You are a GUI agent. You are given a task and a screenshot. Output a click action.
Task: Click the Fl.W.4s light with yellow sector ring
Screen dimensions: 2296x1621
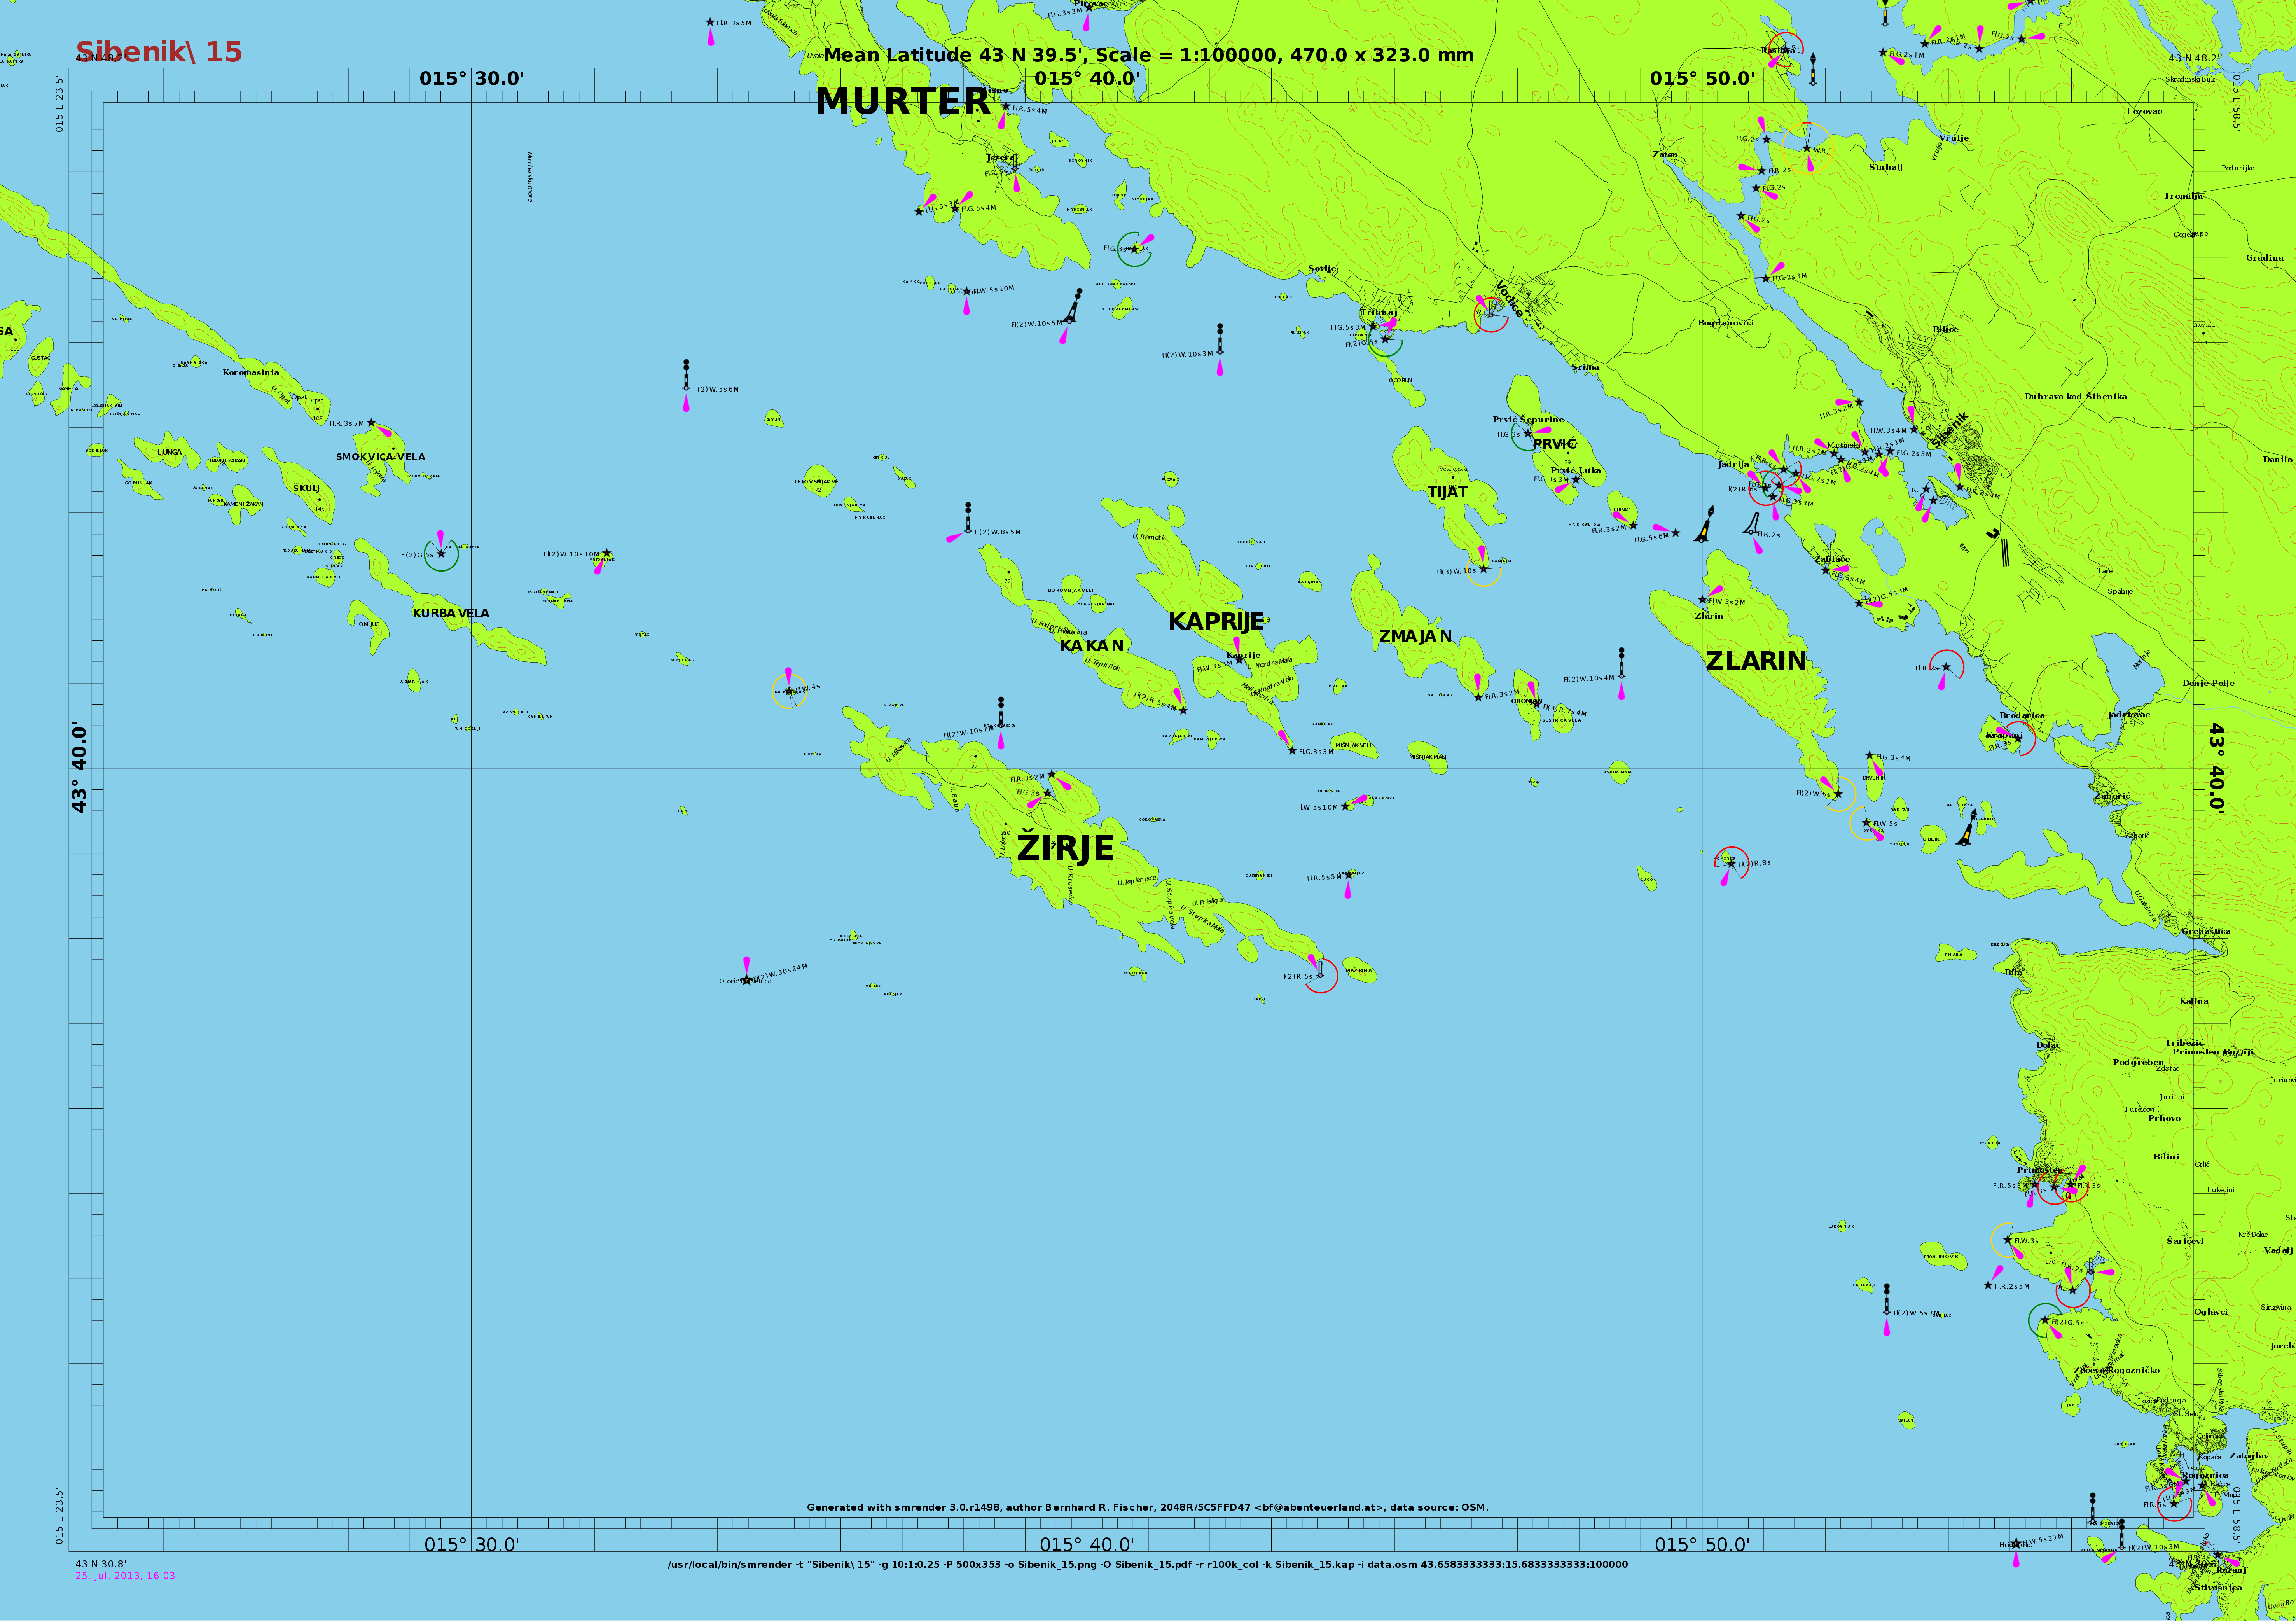[x=789, y=691]
